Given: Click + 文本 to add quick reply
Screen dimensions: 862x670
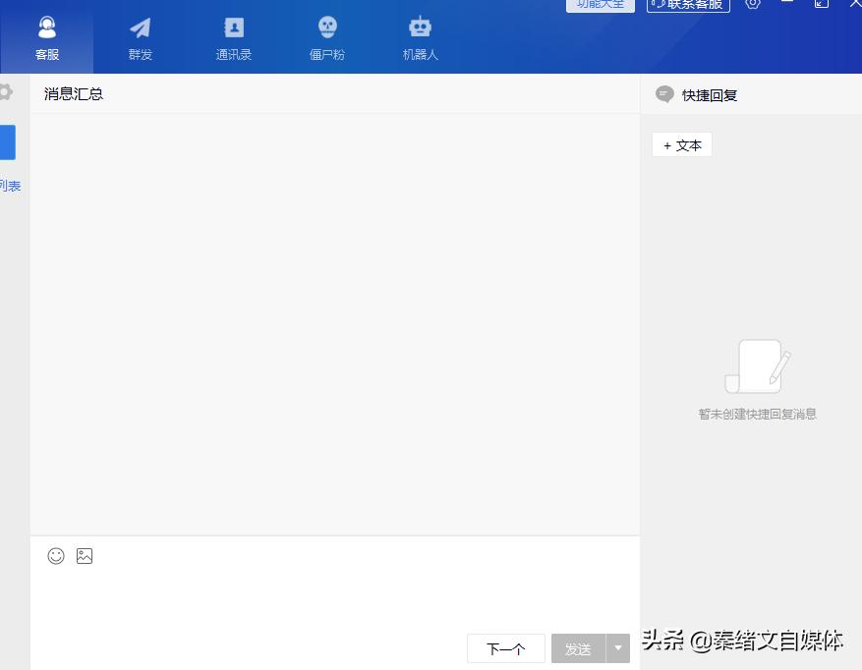Looking at the screenshot, I should [681, 144].
